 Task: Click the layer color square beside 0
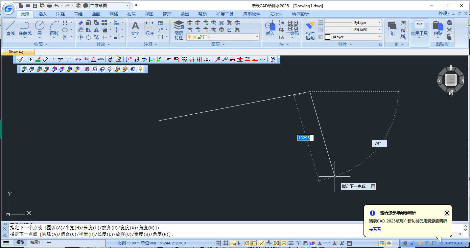[205, 37]
